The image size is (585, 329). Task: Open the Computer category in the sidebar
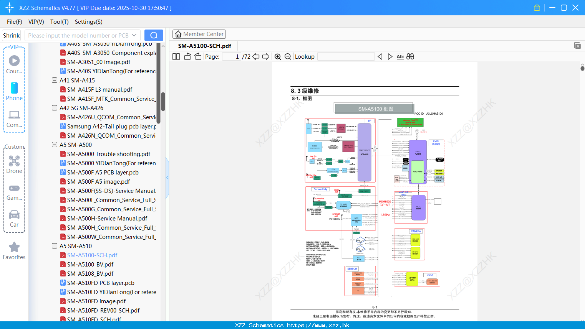14,118
